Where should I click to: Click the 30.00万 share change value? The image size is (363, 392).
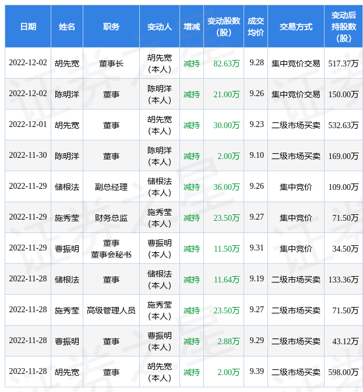click(x=227, y=125)
